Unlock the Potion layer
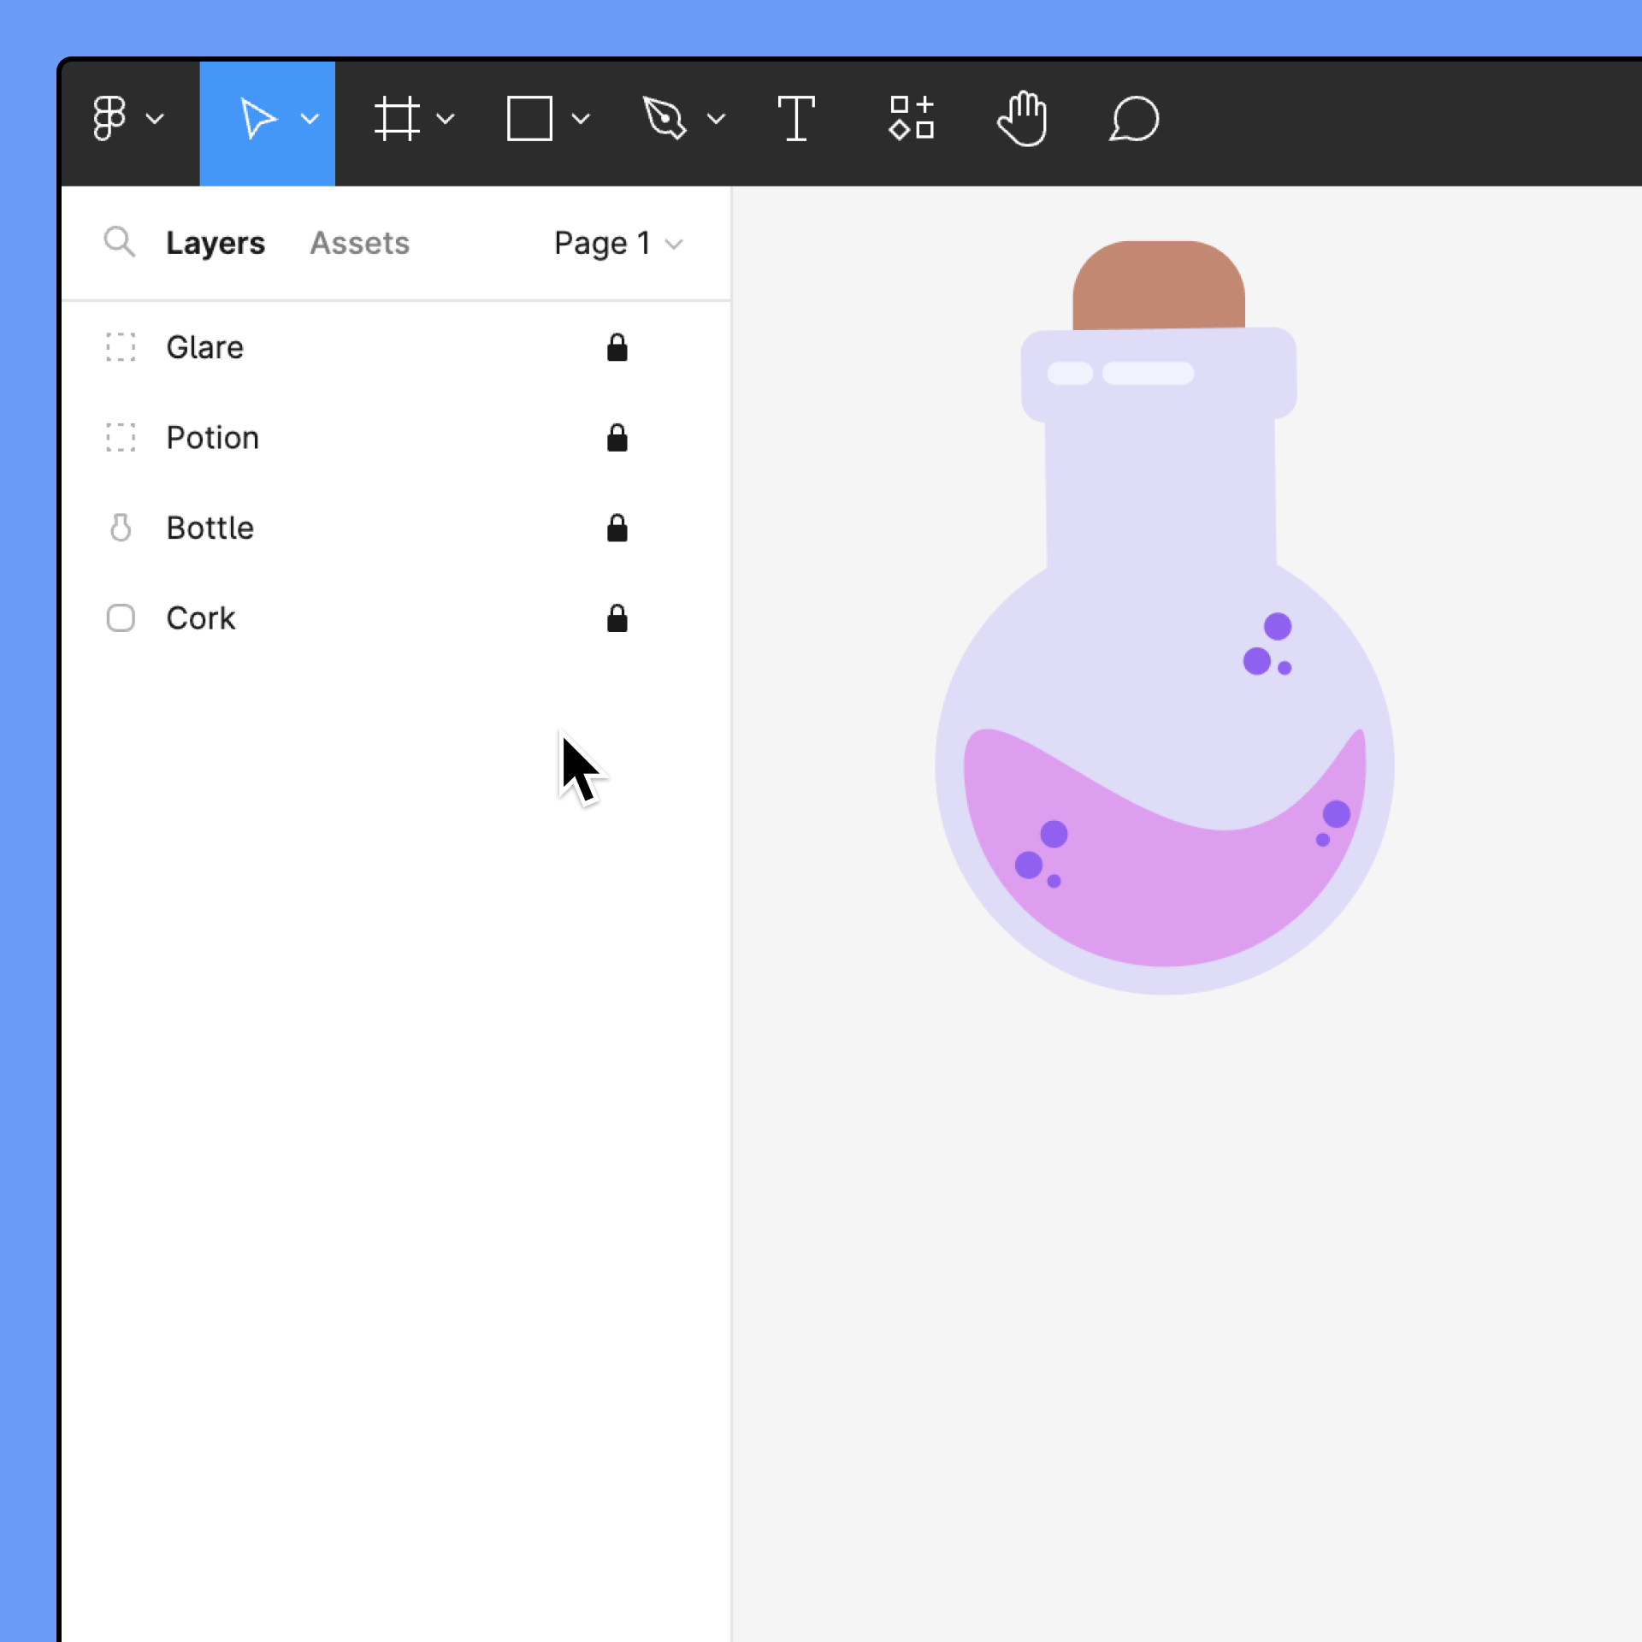 [617, 437]
